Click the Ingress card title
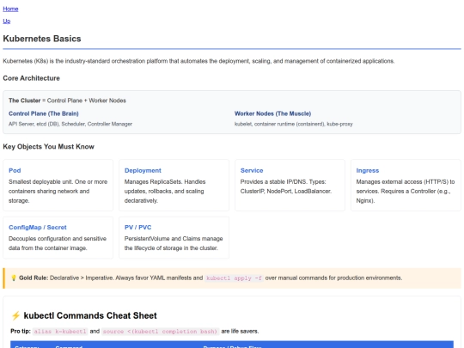This screenshot has height=348, width=464. 367,170
